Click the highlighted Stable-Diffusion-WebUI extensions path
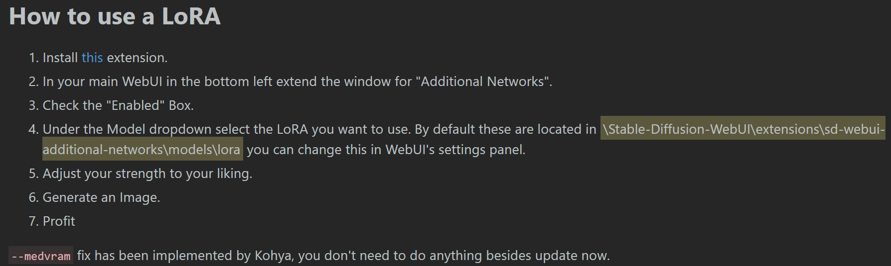891x266 pixels. tap(743, 129)
